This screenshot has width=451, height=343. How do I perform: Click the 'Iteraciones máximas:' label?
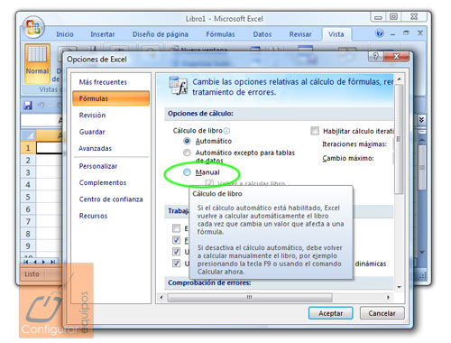tap(354, 144)
